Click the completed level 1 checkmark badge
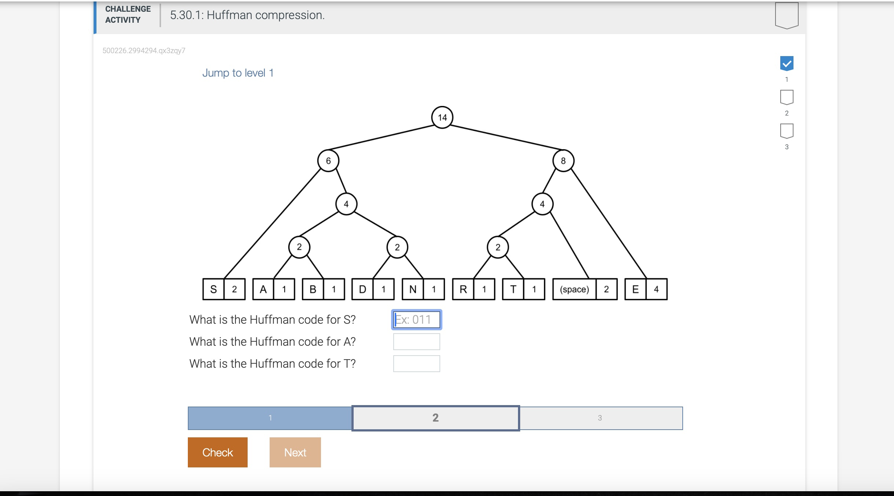Viewport: 894px width, 496px height. [x=787, y=63]
